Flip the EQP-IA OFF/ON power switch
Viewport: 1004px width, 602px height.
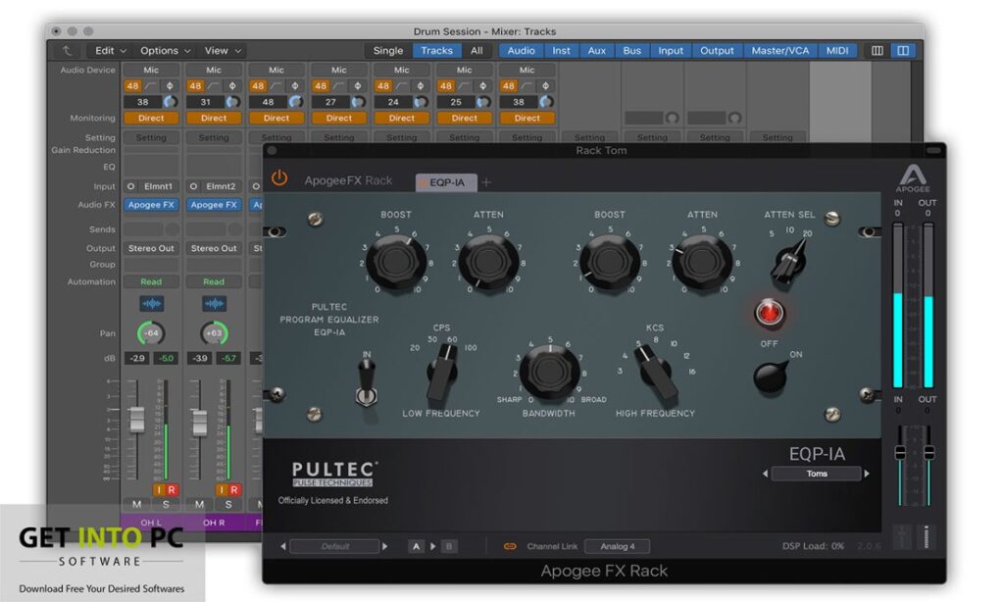coord(770,376)
